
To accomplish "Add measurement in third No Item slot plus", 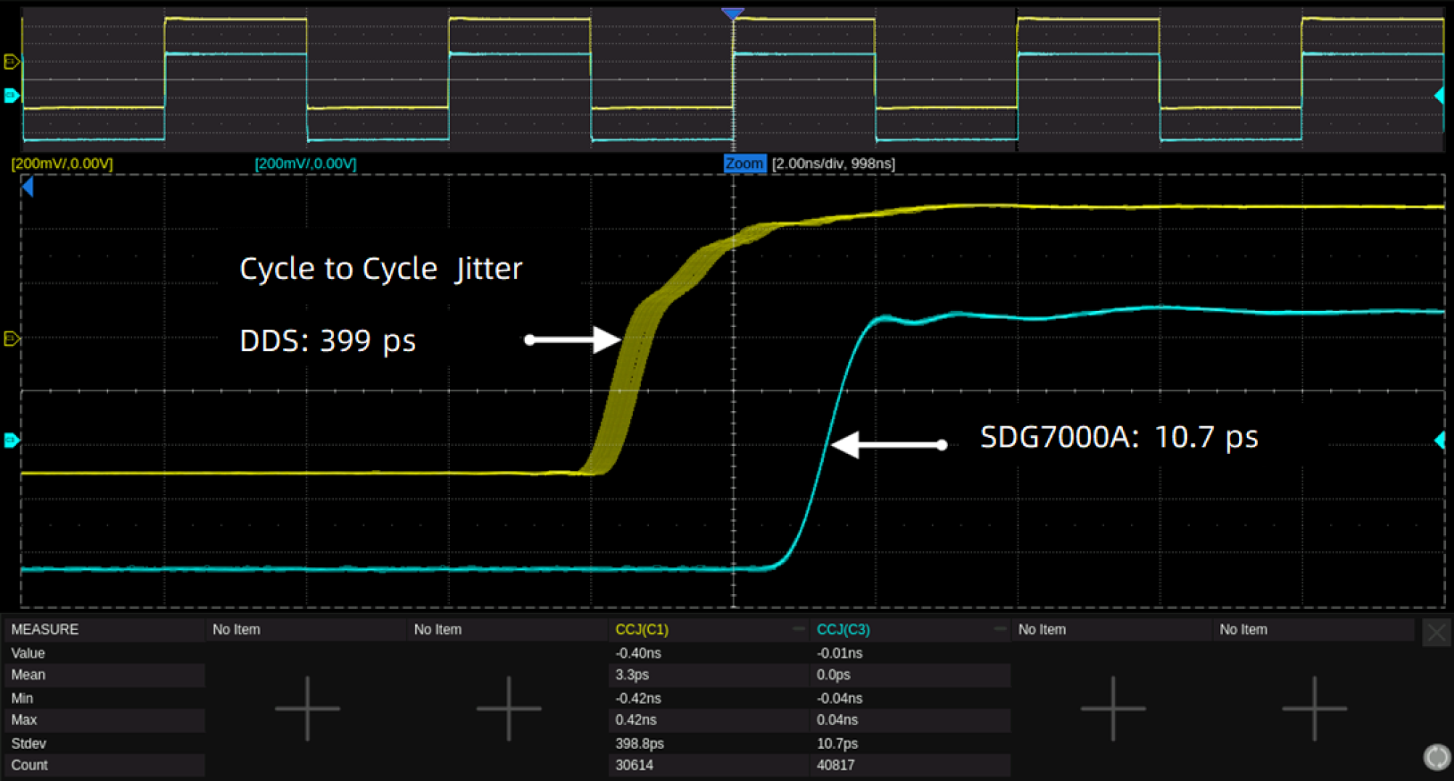I will click(x=1113, y=708).
